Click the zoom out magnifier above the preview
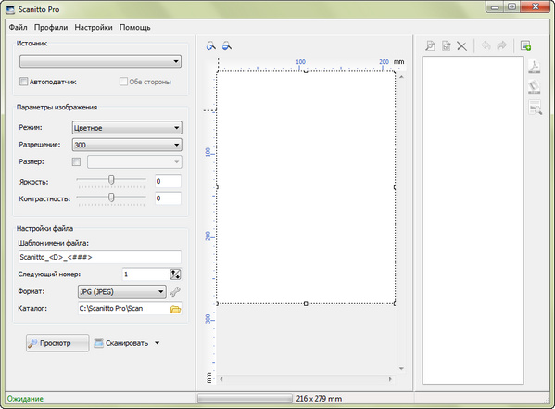The image size is (555, 409). (227, 45)
